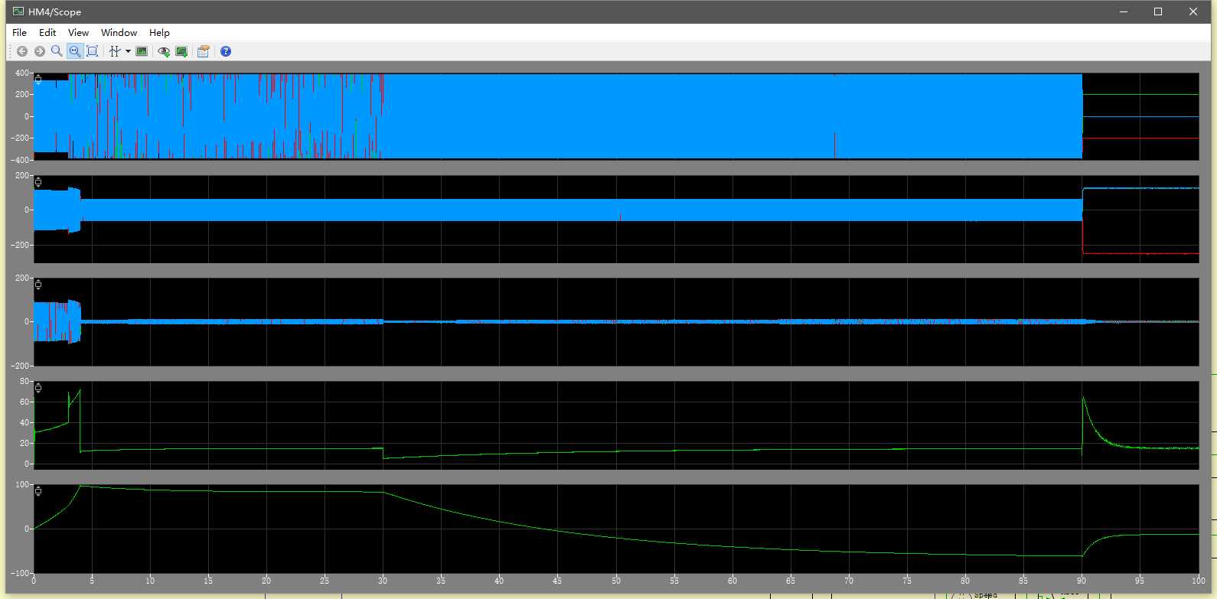
Task: Open the File menu
Action: click(x=19, y=33)
